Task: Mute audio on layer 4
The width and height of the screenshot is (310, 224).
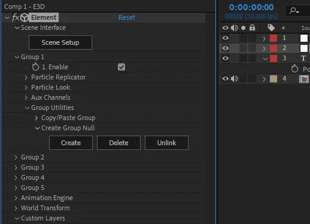Action: (x=235, y=79)
